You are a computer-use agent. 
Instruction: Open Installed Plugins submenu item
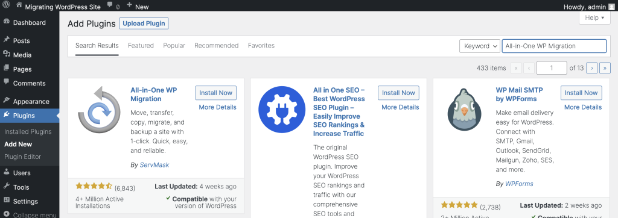pyautogui.click(x=28, y=131)
